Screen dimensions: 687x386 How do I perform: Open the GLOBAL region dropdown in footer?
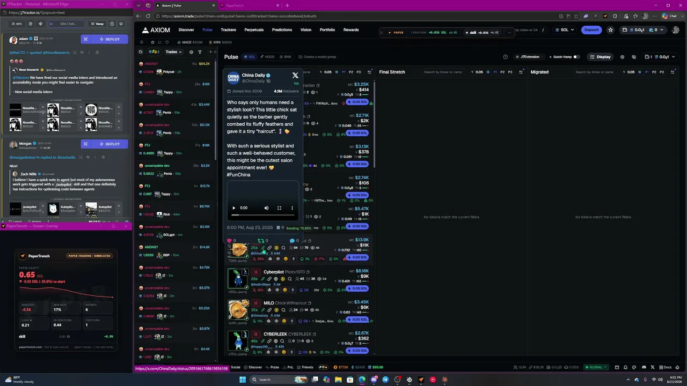tap(596, 367)
